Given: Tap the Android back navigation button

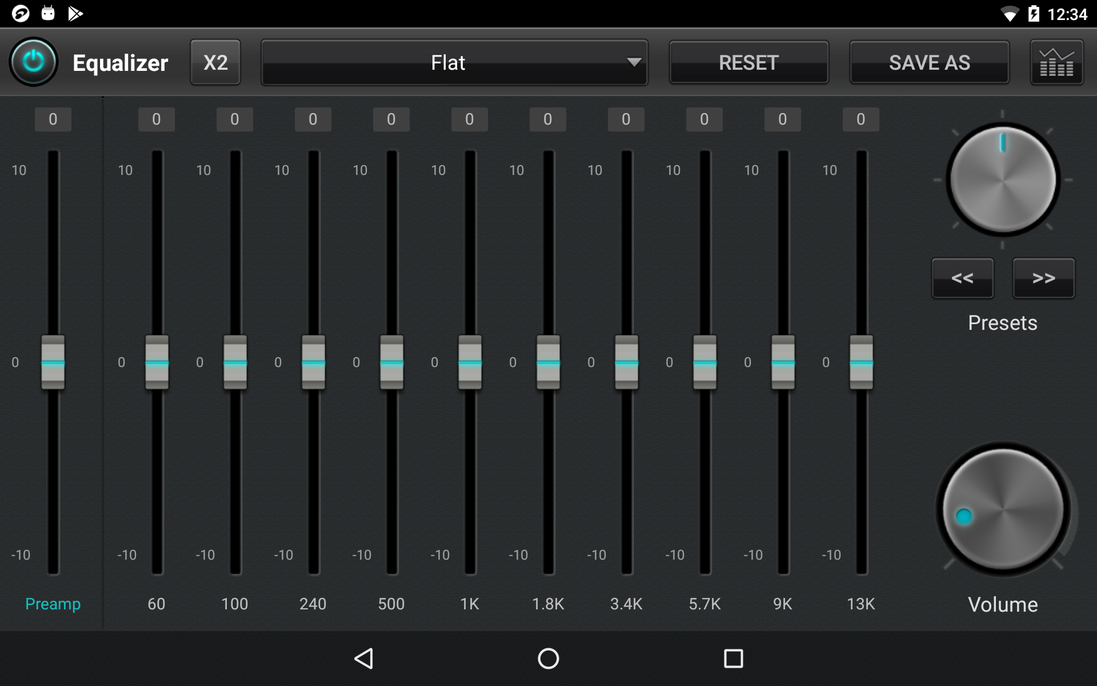Looking at the screenshot, I should 364,659.
